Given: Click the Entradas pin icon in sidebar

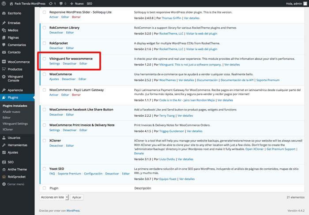Looking at the screenshot, I should pyautogui.click(x=4, y=23).
